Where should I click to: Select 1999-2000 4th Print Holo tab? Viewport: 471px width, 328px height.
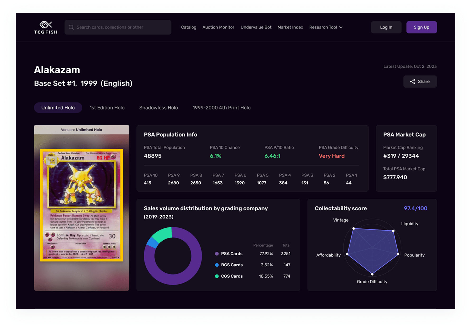(222, 108)
